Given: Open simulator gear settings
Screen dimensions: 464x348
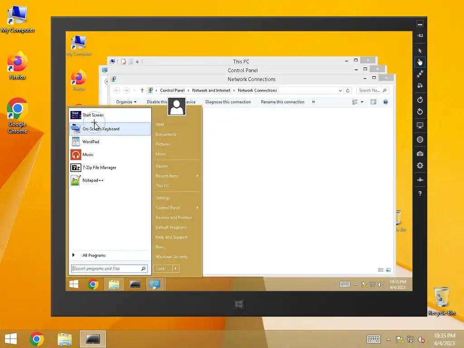Looking at the screenshot, I should (x=420, y=165).
